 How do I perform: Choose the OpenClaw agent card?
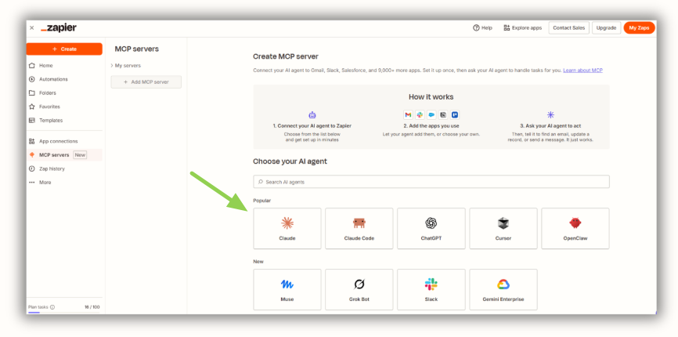click(575, 228)
